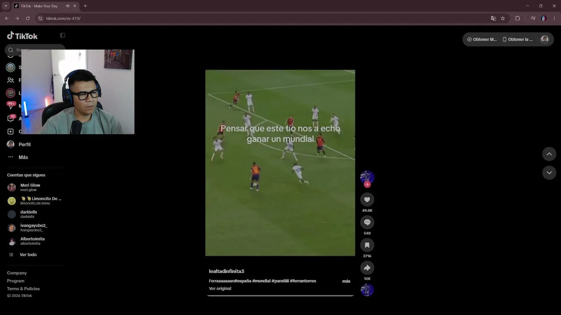This screenshot has width=561, height=315.
Task: Open messages icon with the 99+ badge
Action: pyautogui.click(x=11, y=106)
